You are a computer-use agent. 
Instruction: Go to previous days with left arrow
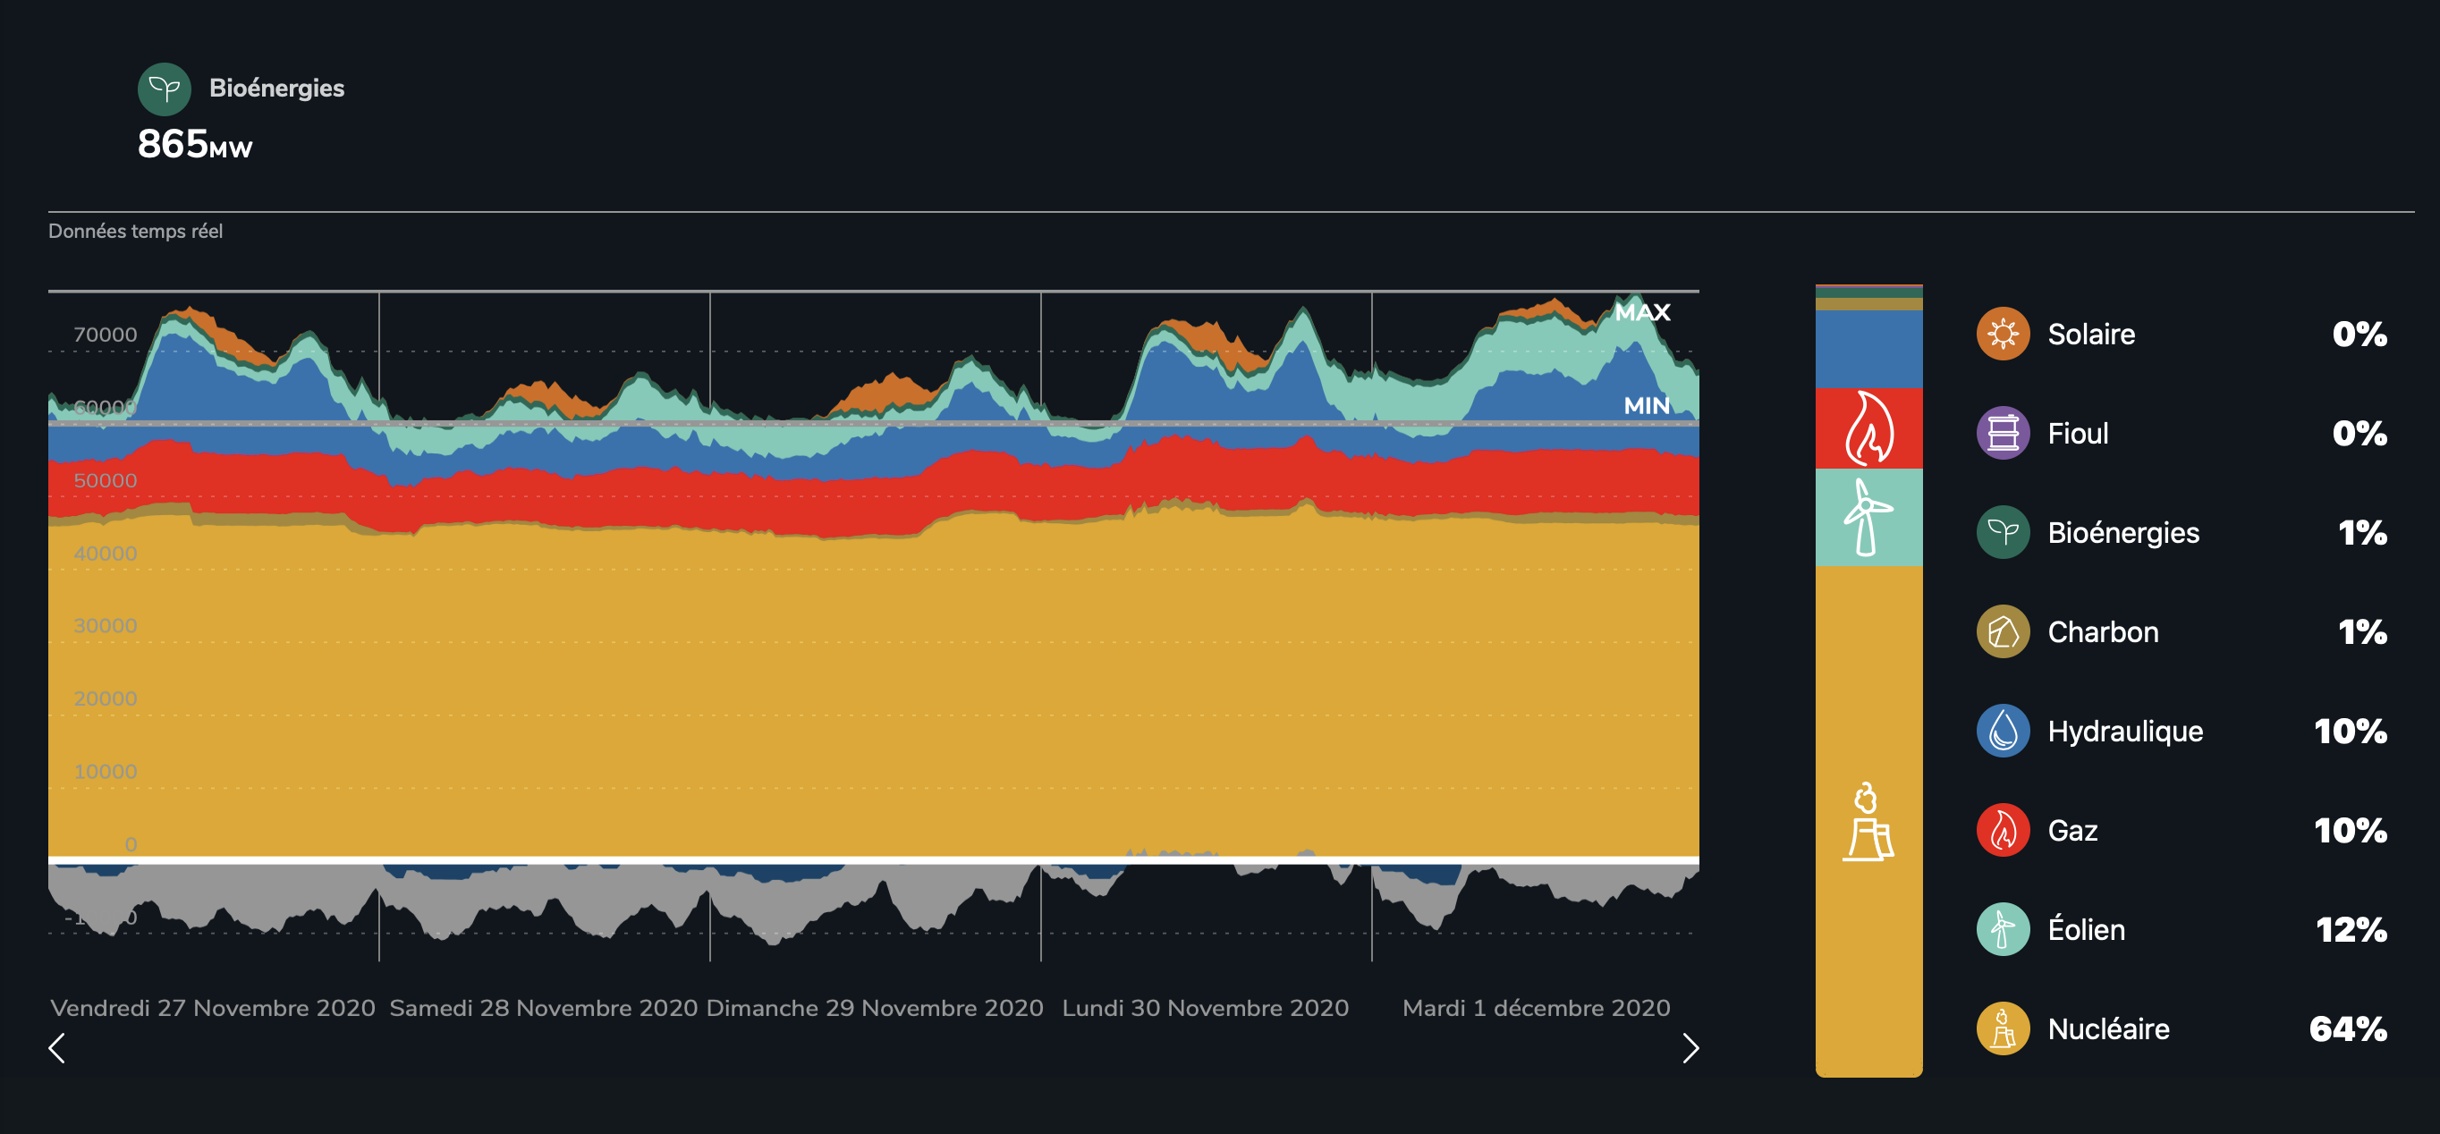click(x=58, y=1048)
